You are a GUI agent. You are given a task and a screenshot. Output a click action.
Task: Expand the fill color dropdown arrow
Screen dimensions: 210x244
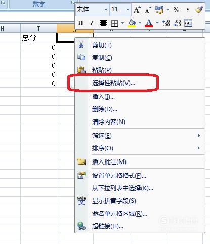pyautogui.click(x=140, y=23)
